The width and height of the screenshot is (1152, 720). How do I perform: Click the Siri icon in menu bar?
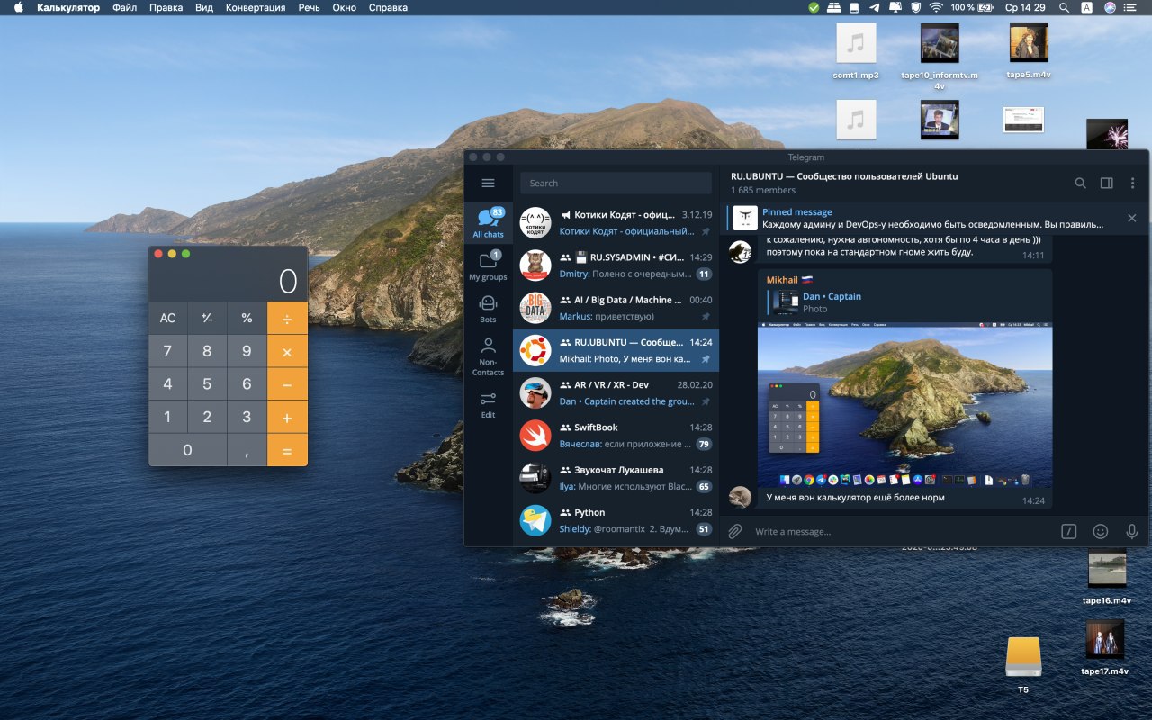1110,7
